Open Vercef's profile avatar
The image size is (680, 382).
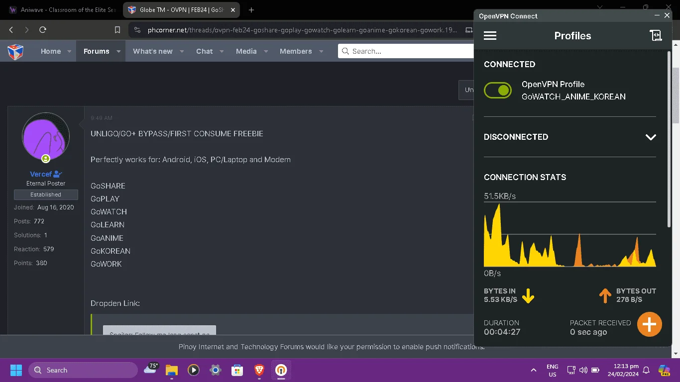click(46, 136)
